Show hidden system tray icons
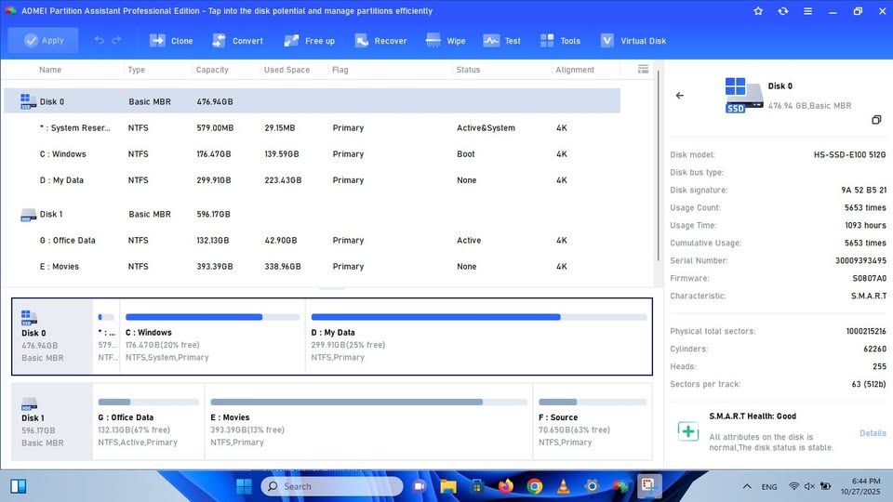Image resolution: width=893 pixels, height=502 pixels. [747, 486]
